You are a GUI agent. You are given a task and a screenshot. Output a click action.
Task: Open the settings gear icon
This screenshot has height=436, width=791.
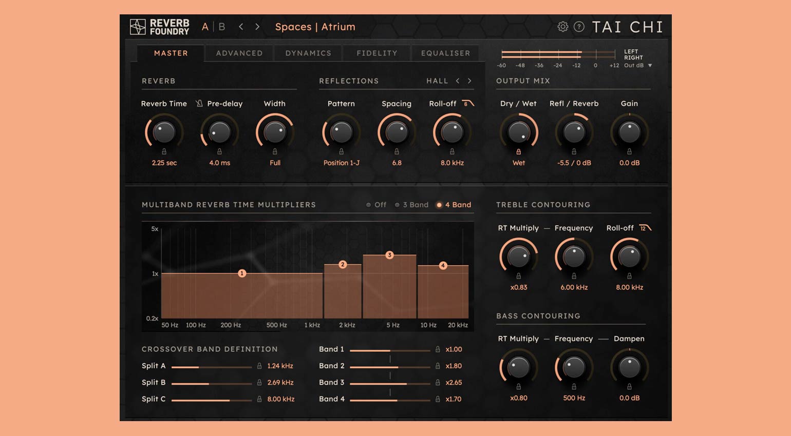coord(563,27)
